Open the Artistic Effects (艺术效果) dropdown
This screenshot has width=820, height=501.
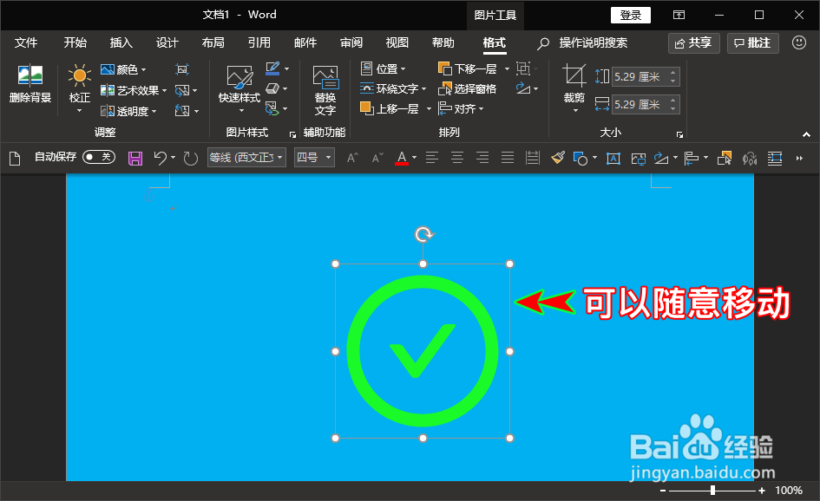pos(134,90)
